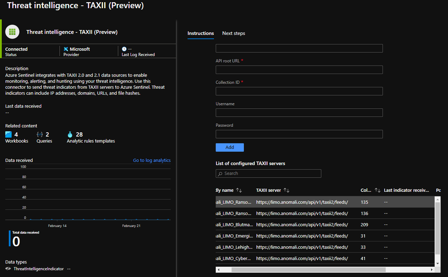Screen dimensions: 448x277
Task: Follow the Go to log analytics link
Action: pyautogui.click(x=152, y=160)
